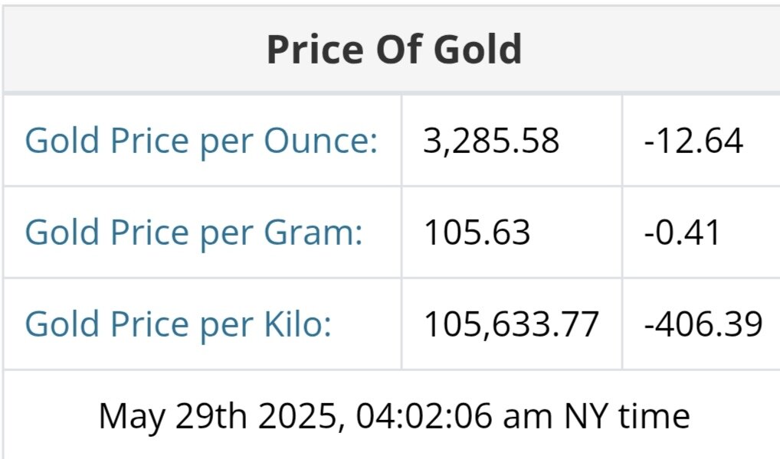Open the Gold Price per Gram link
This screenshot has width=780, height=459.
193,233
